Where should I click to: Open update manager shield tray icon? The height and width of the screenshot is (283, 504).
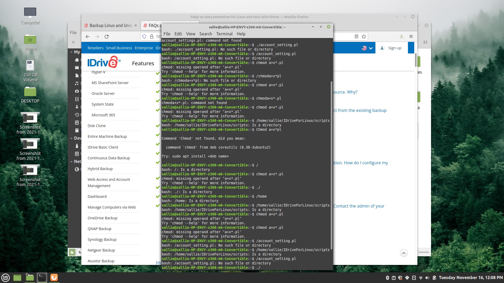[x=400, y=278]
